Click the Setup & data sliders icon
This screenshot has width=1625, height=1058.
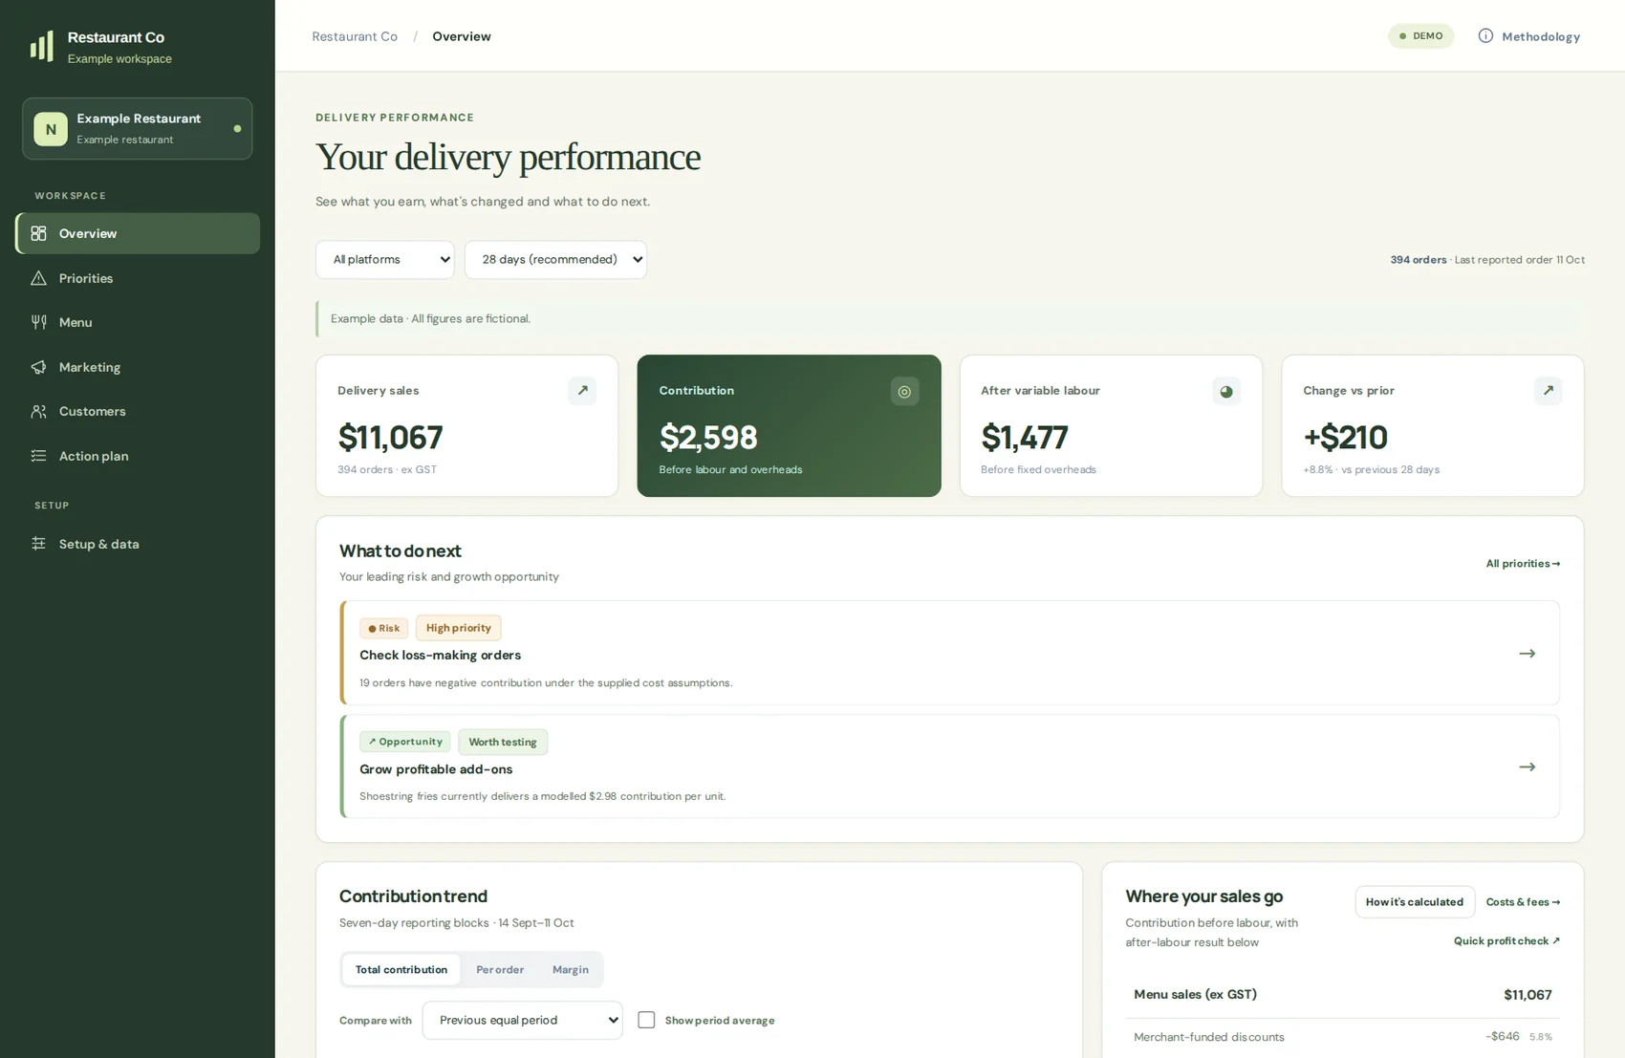(38, 544)
